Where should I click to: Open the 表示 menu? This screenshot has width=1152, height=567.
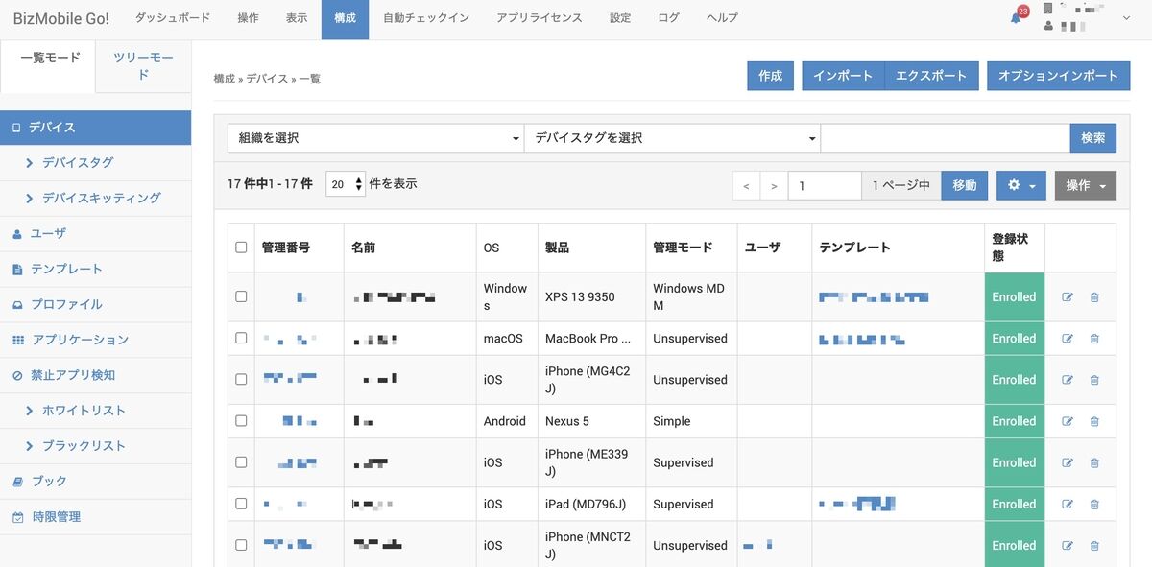[x=297, y=18]
